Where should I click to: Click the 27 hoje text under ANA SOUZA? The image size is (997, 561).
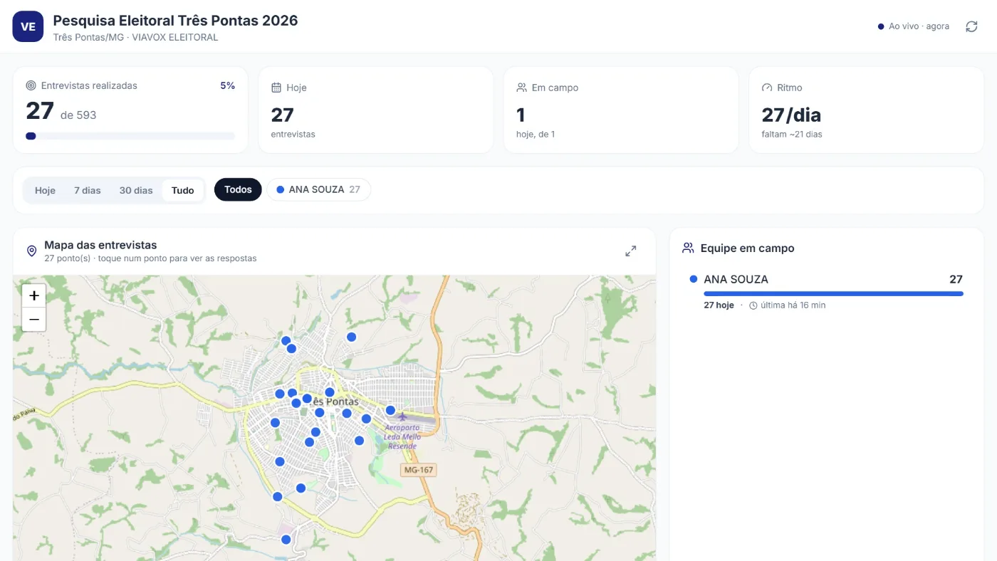pos(719,305)
